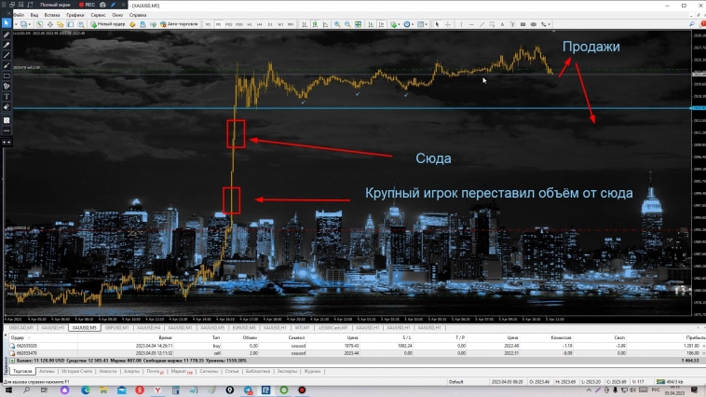This screenshot has width=706, height=397.
Task: Open the periods clock dropdown
Action: click(408, 24)
